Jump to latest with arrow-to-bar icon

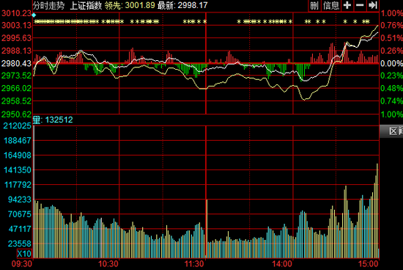pos(372,5)
